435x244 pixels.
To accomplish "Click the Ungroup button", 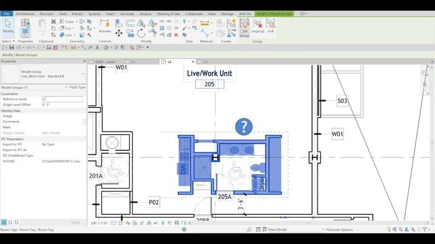I will (x=258, y=26).
